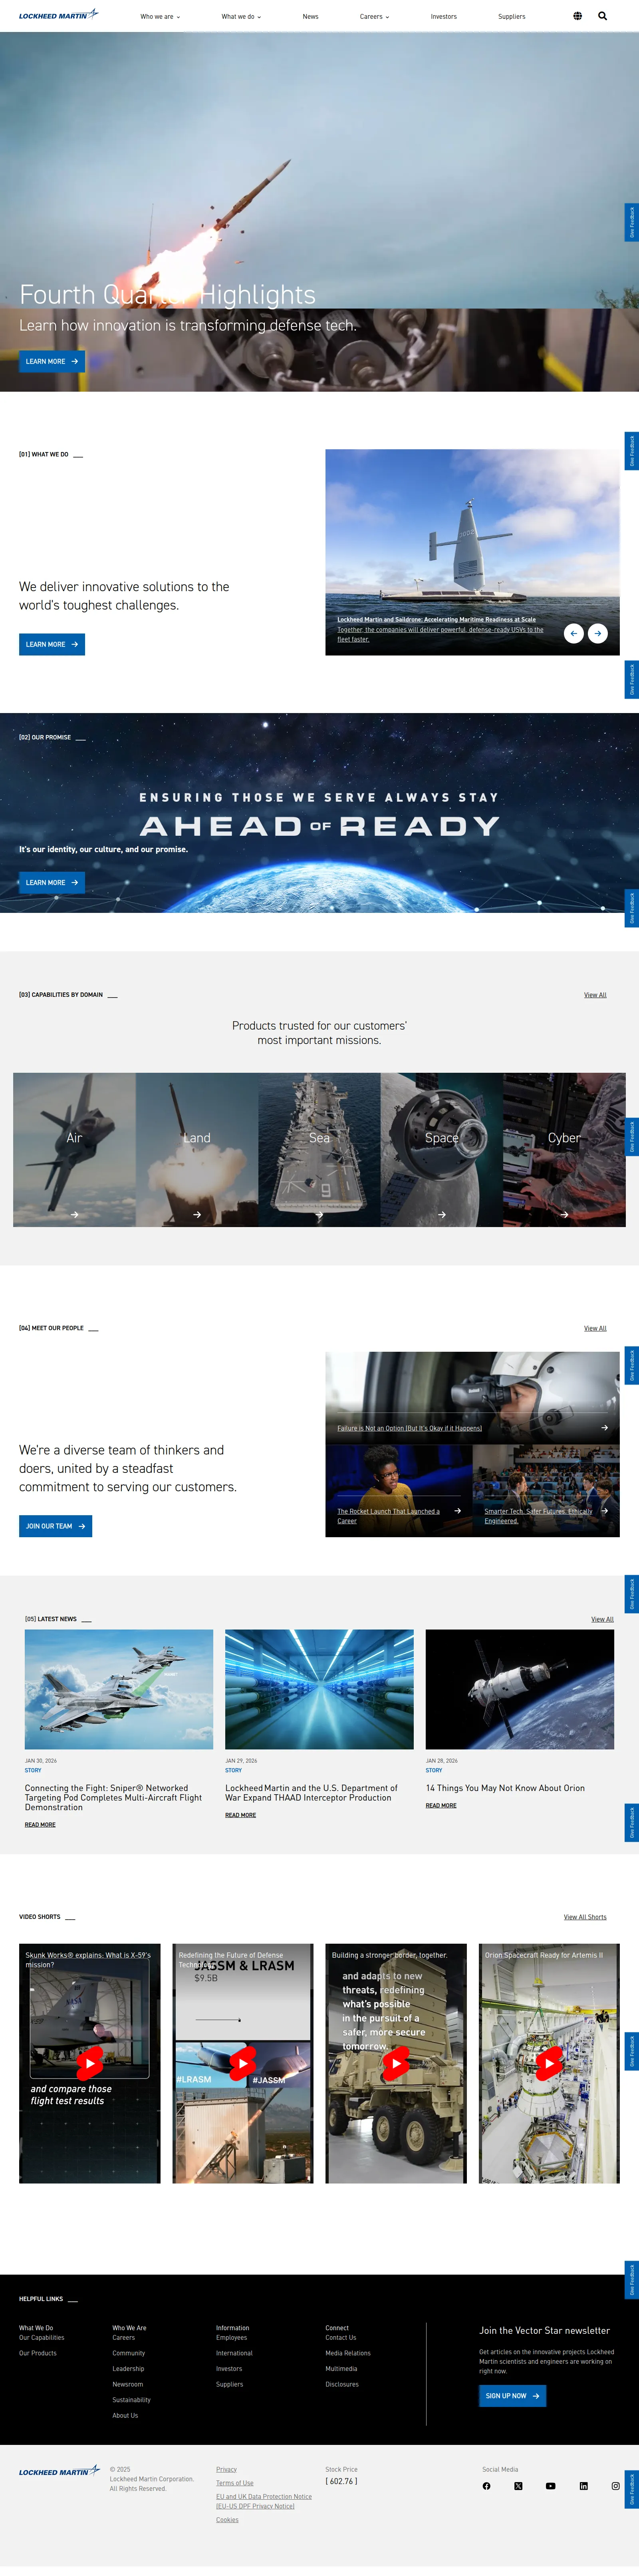
Task: Open Sustainability footer link
Action: pos(132,2400)
